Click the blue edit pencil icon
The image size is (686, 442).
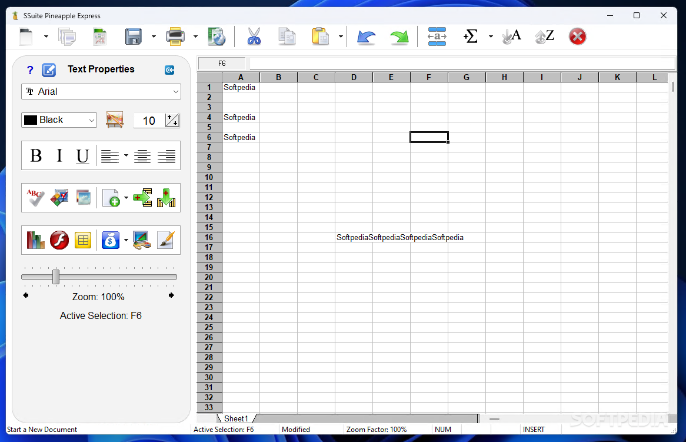point(49,70)
